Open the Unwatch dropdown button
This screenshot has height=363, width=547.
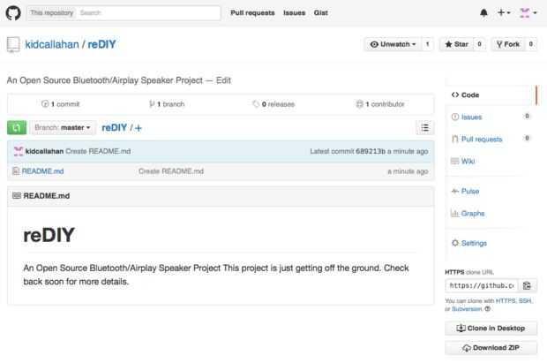click(x=393, y=44)
